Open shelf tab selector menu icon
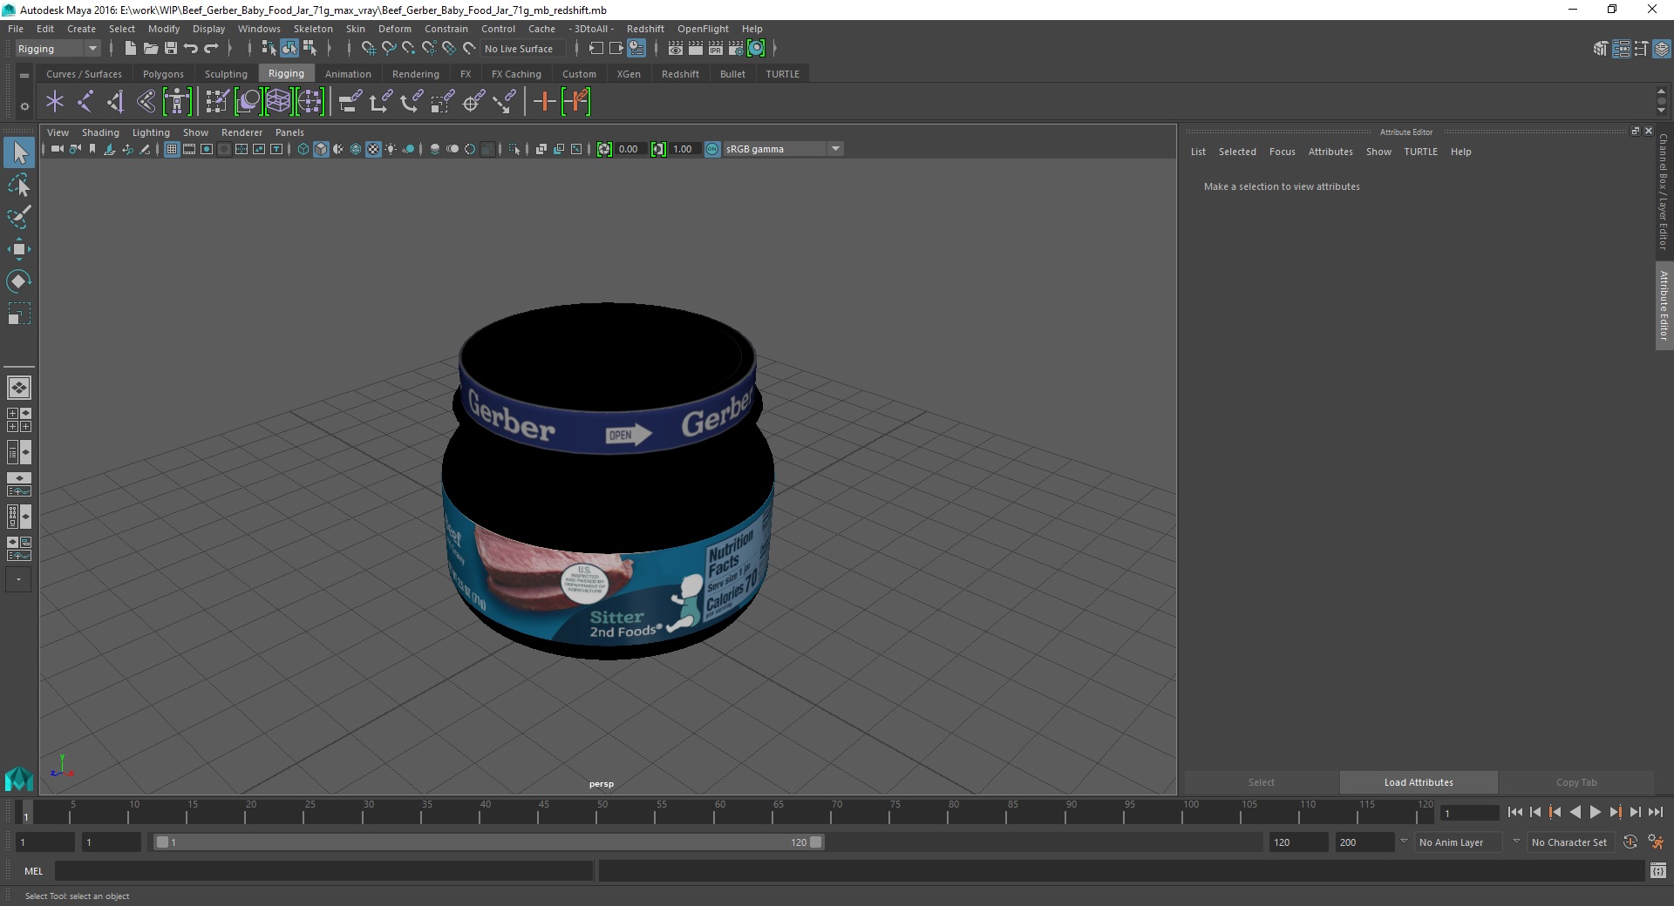Viewport: 1674px width, 906px height. (24, 75)
